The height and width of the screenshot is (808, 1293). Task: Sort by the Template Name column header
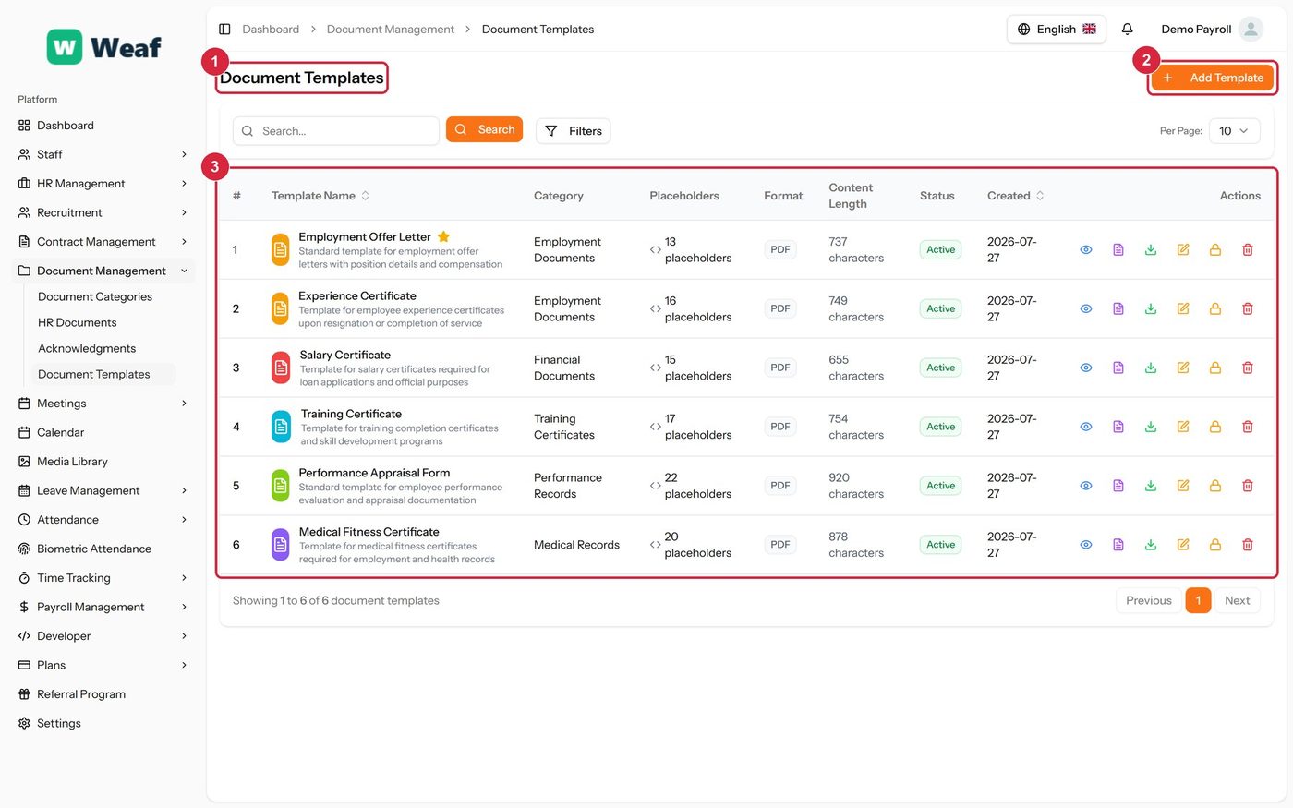pos(320,196)
